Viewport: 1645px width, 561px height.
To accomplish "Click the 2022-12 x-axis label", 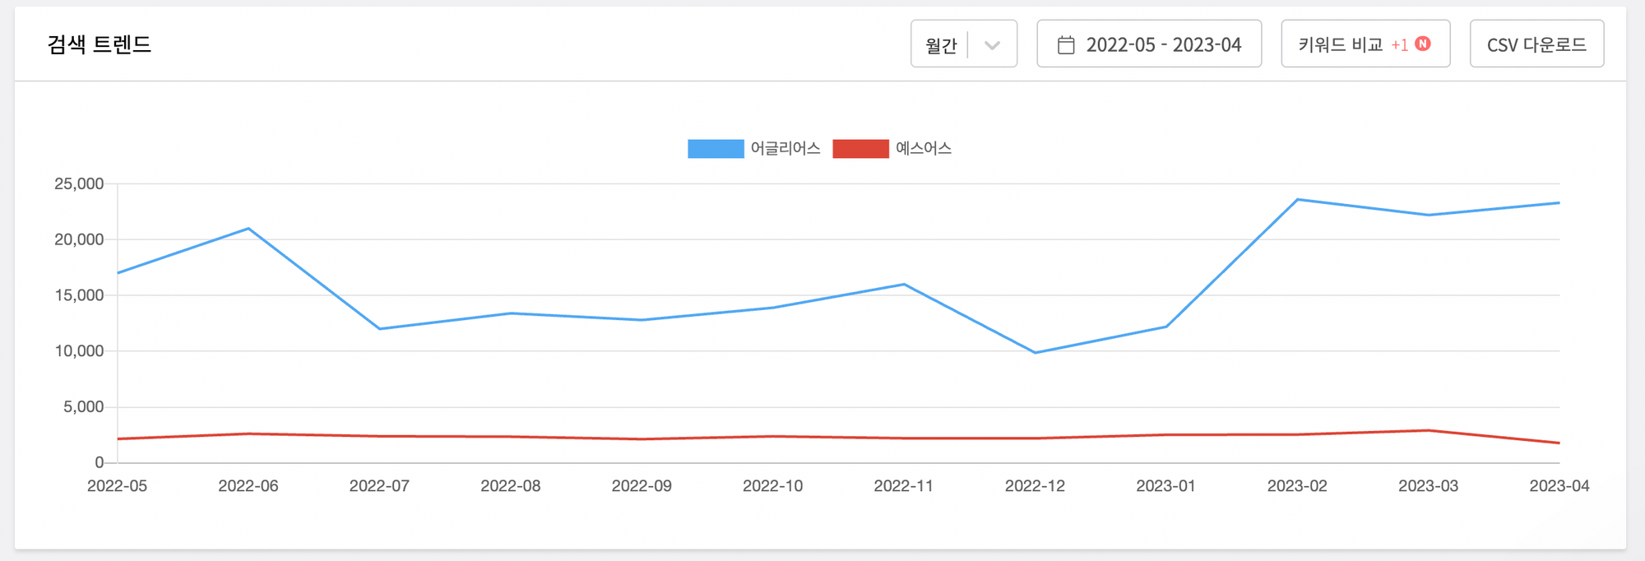I will click(1035, 486).
